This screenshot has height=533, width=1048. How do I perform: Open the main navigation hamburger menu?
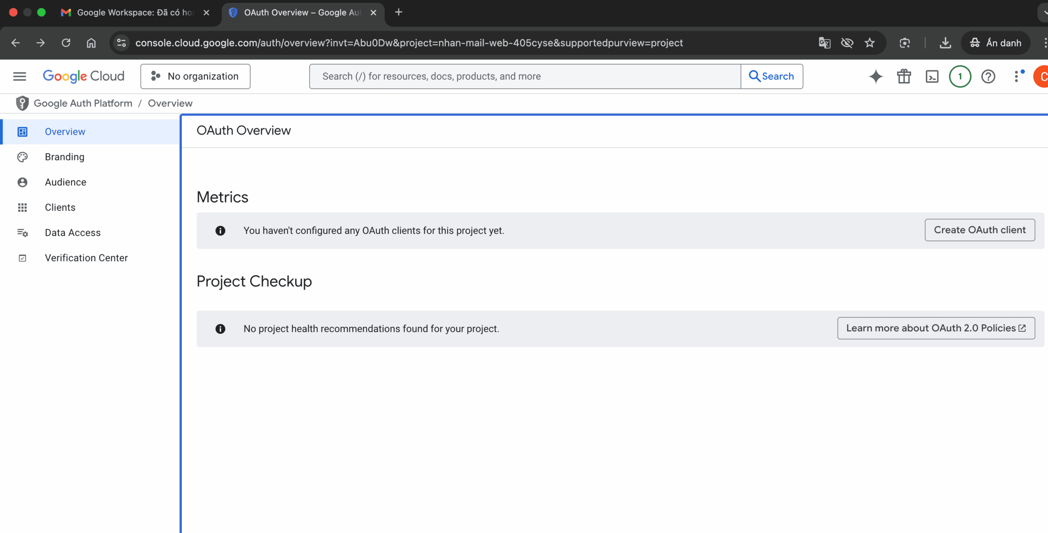(x=20, y=76)
